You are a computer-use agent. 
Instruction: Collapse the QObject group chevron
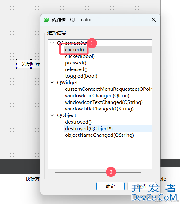[x=52, y=115]
